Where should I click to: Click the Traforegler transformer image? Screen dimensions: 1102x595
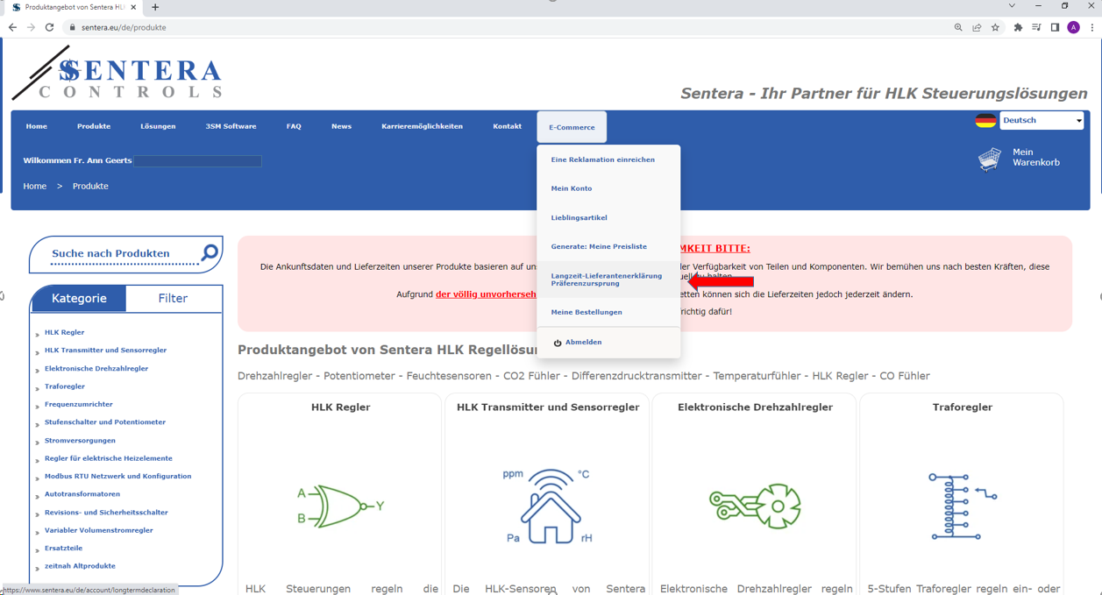(x=962, y=506)
